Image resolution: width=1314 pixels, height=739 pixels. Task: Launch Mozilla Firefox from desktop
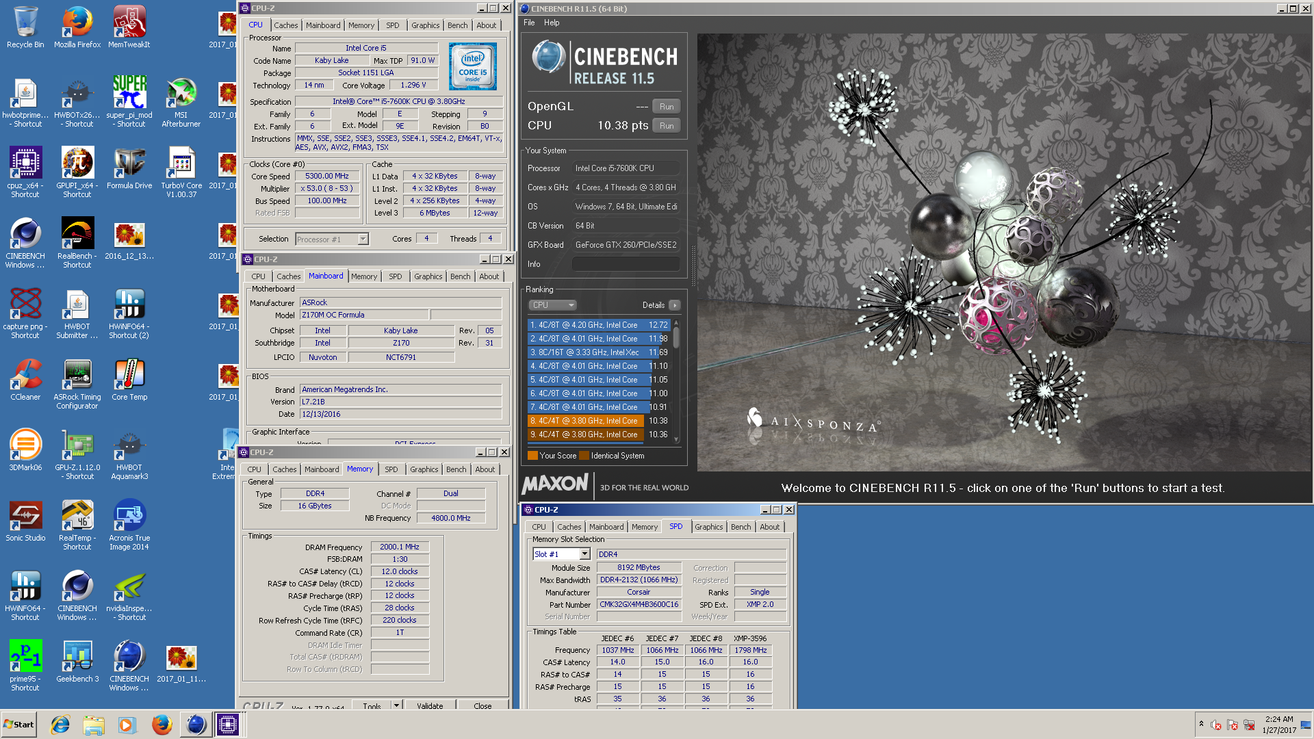click(77, 27)
